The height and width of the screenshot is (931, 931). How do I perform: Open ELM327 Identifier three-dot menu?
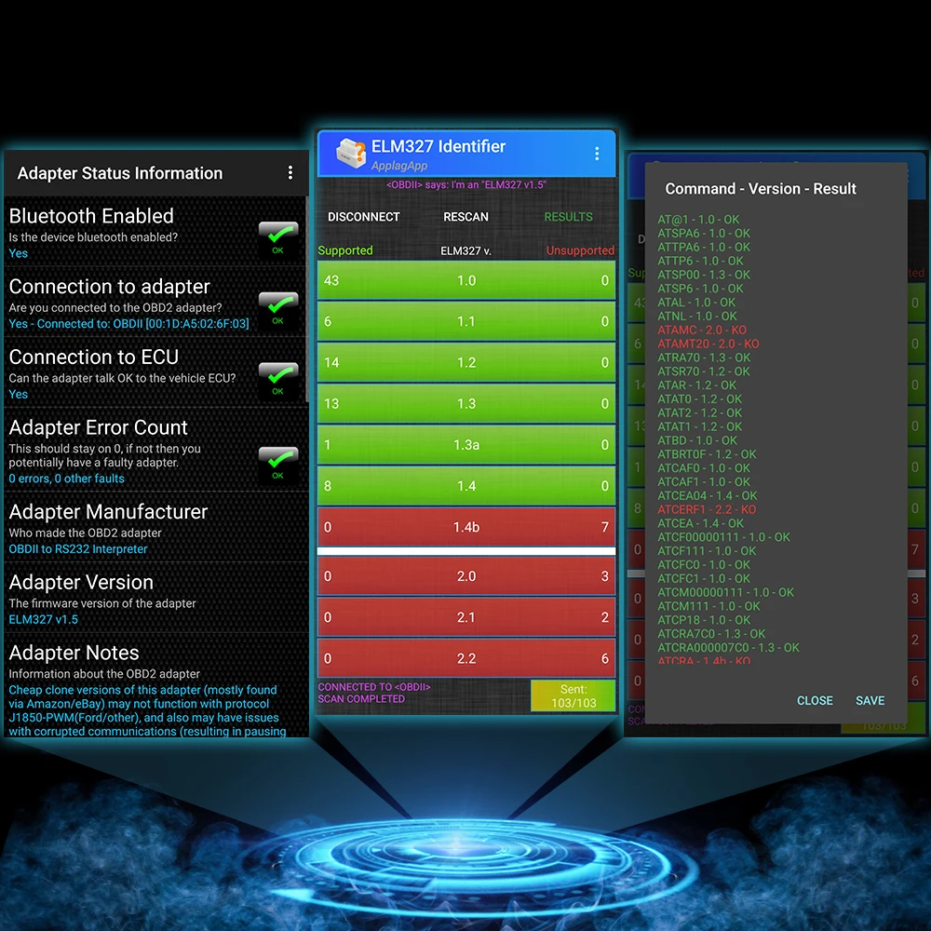(596, 154)
